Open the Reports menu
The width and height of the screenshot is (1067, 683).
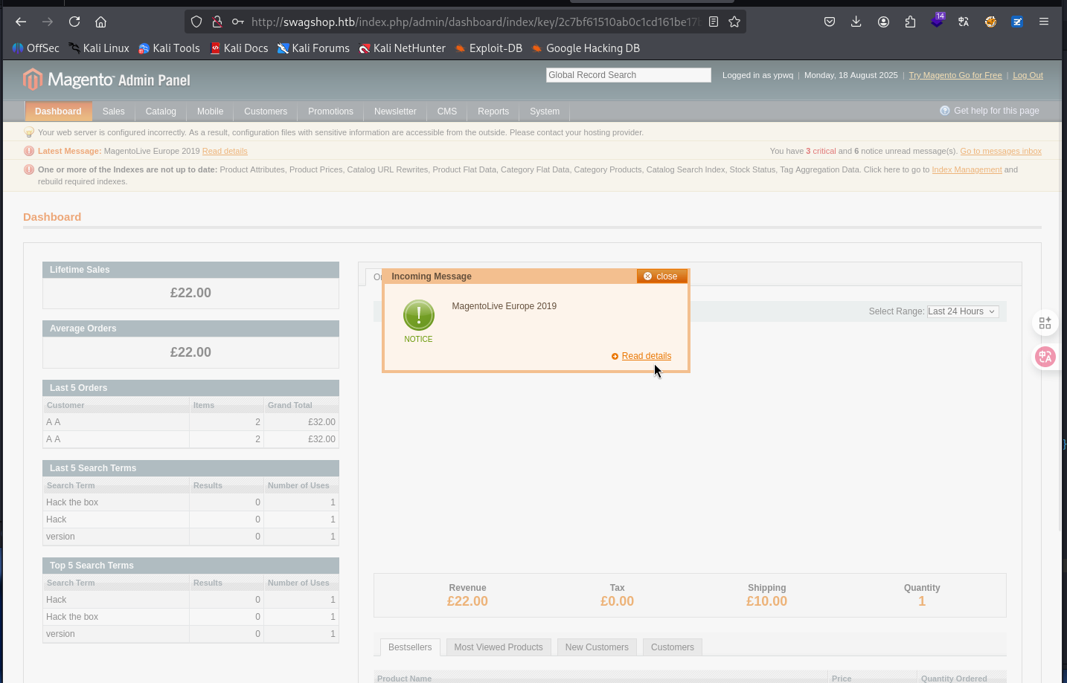(493, 111)
